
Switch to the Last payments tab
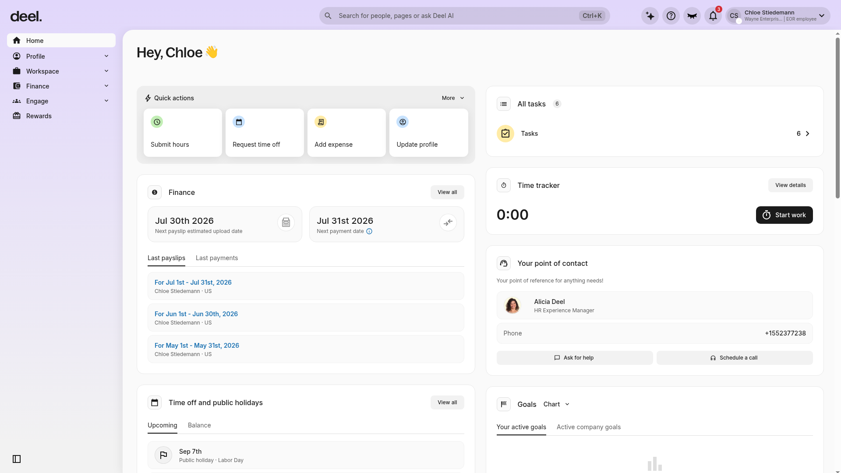coord(217,258)
